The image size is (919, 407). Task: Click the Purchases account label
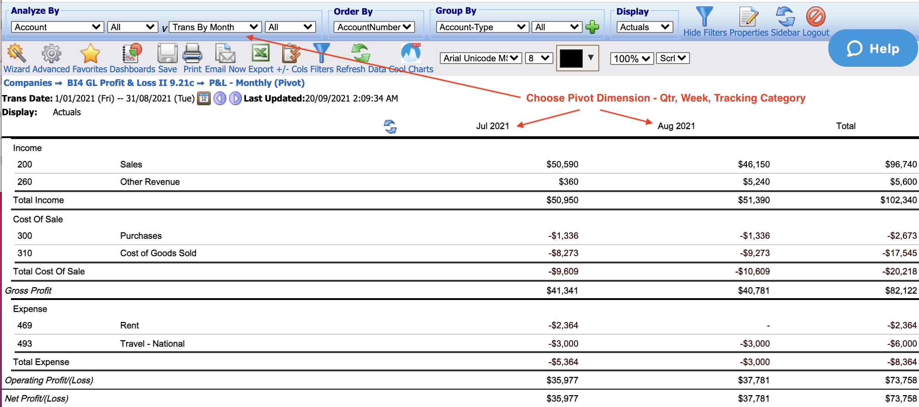tap(141, 236)
